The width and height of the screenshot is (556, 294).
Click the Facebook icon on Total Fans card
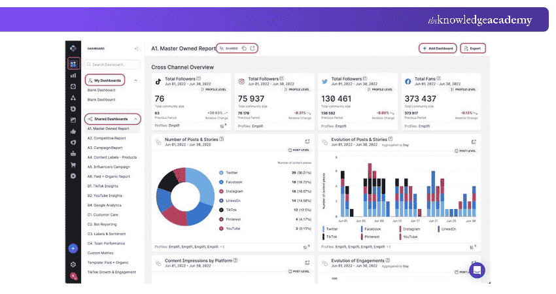408,82
